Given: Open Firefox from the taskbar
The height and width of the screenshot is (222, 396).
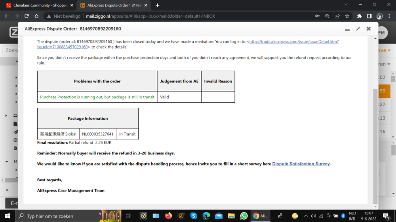Looking at the screenshot, I should point(169,216).
